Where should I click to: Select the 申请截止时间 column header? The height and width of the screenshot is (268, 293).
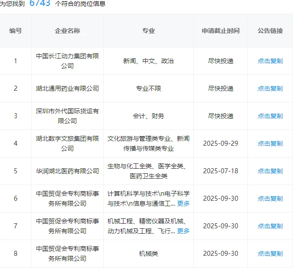[x=221, y=31]
